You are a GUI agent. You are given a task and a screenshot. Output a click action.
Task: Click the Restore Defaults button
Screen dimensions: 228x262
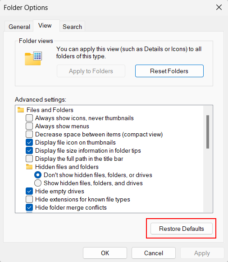pyautogui.click(x=182, y=229)
